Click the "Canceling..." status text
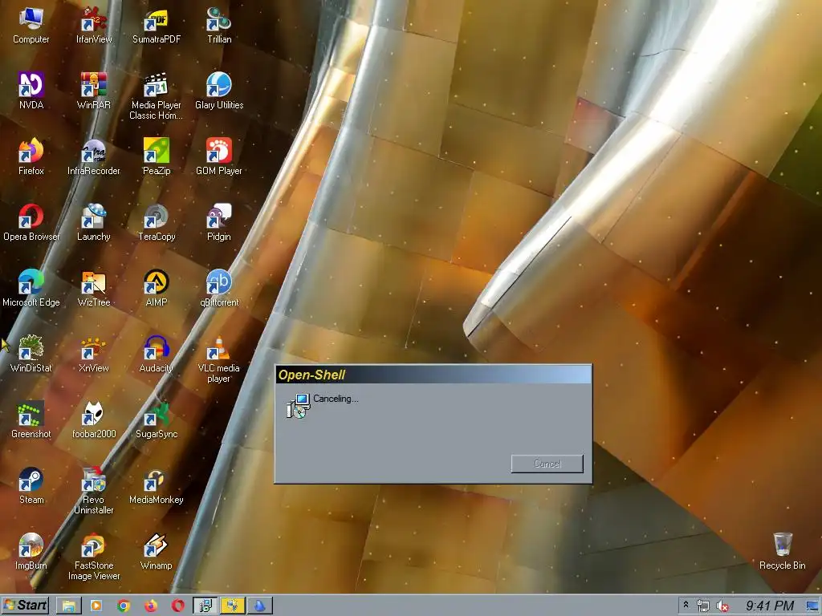822x616 pixels. click(336, 399)
